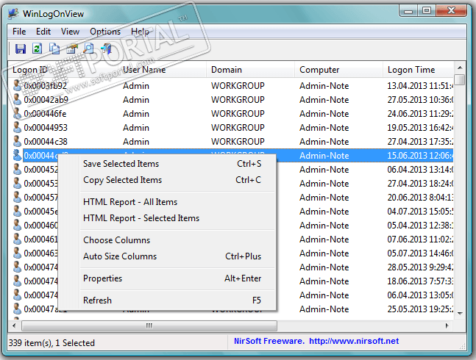Click the Properties toolbar icon
This screenshot has height=360, width=476.
point(72,48)
